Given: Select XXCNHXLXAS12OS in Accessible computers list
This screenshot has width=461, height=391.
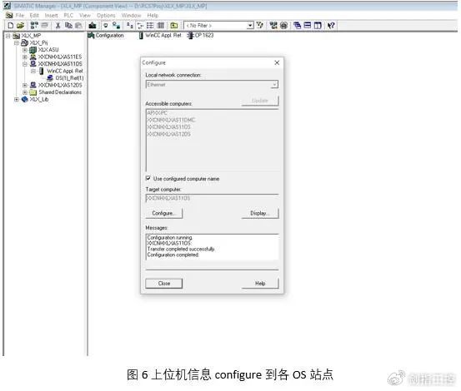Looking at the screenshot, I should click(x=168, y=134).
